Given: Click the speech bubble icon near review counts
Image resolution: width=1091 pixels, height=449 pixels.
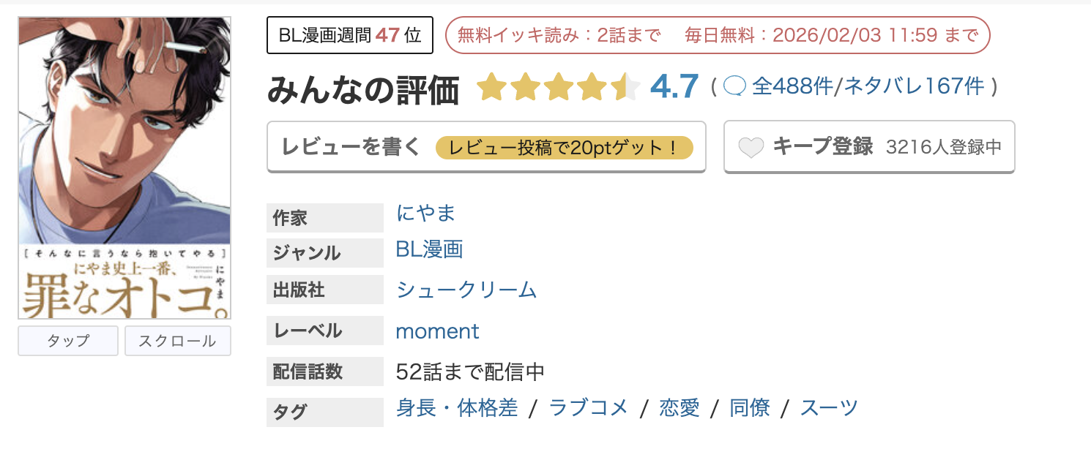Looking at the screenshot, I should coord(735,86).
